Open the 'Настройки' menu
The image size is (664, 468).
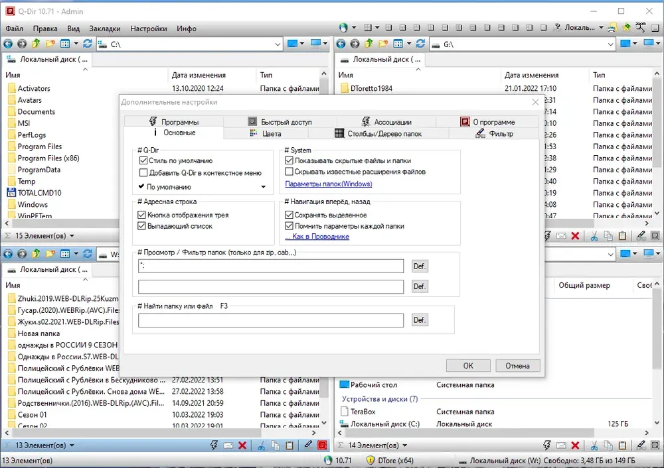[148, 29]
